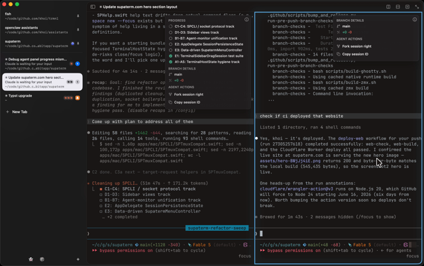Click the blue badge on Debug agent panel tab
The height and width of the screenshot is (266, 424).
(78, 64)
